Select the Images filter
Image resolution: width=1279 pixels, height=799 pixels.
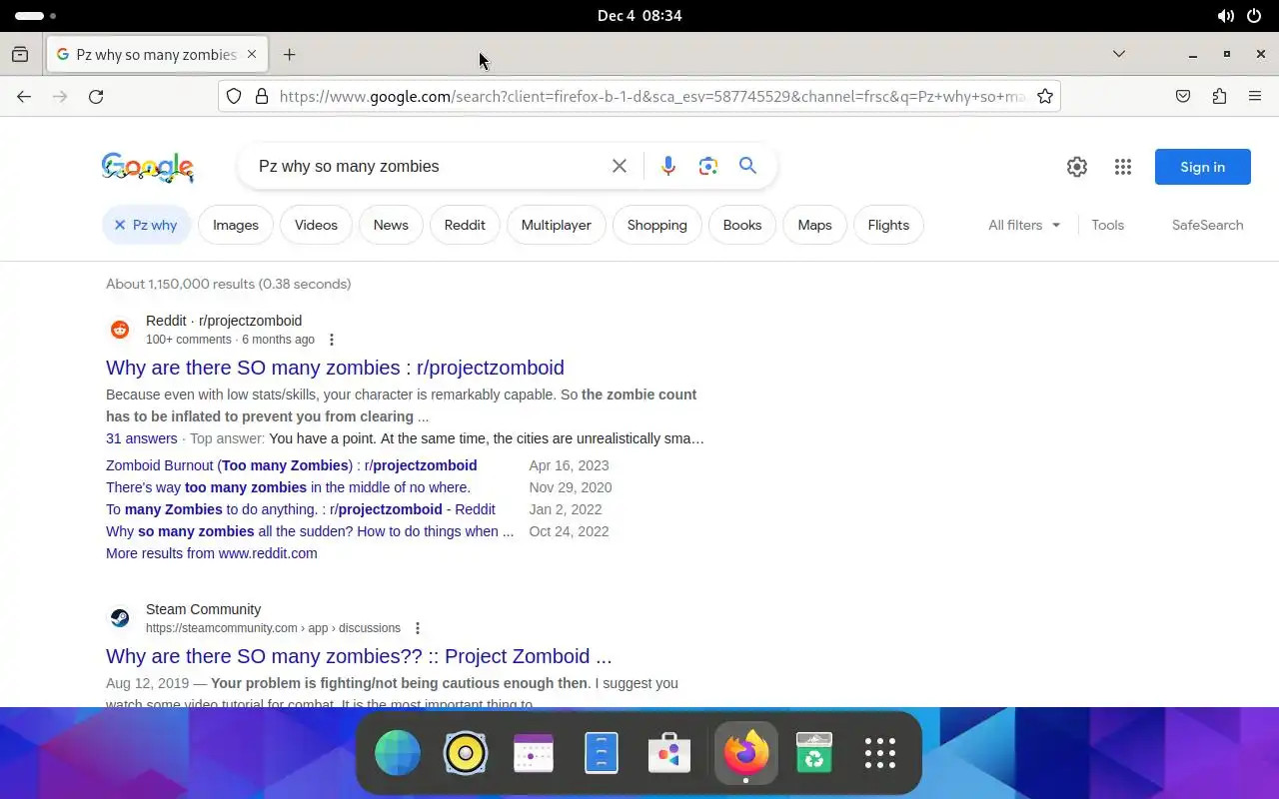236,226
